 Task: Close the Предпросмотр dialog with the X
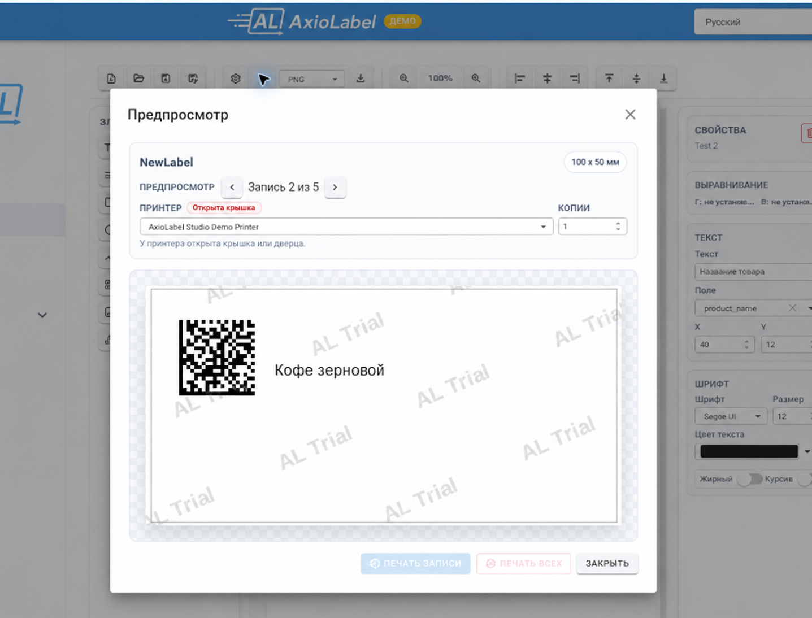tap(630, 115)
